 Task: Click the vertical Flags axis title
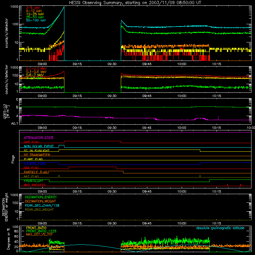coord(13,159)
